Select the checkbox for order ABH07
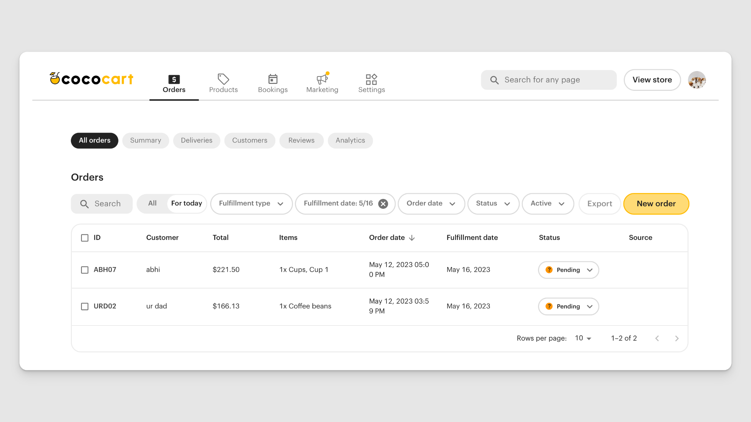This screenshot has height=422, width=751. pyautogui.click(x=85, y=270)
